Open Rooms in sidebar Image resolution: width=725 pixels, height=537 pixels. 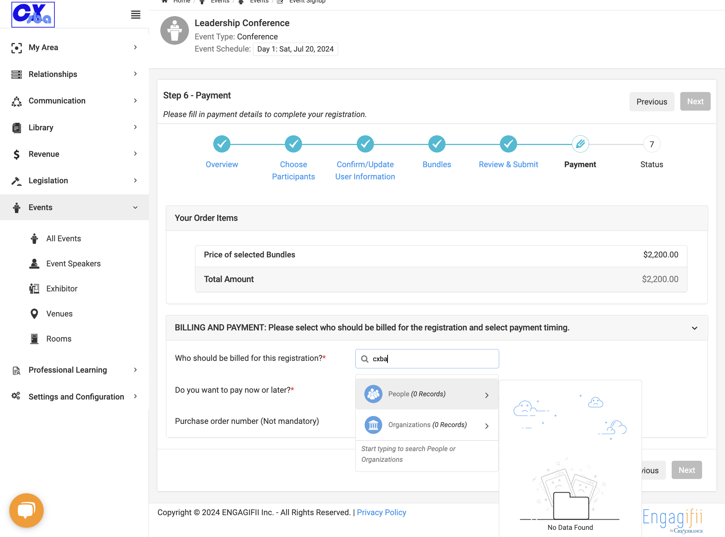click(x=59, y=339)
